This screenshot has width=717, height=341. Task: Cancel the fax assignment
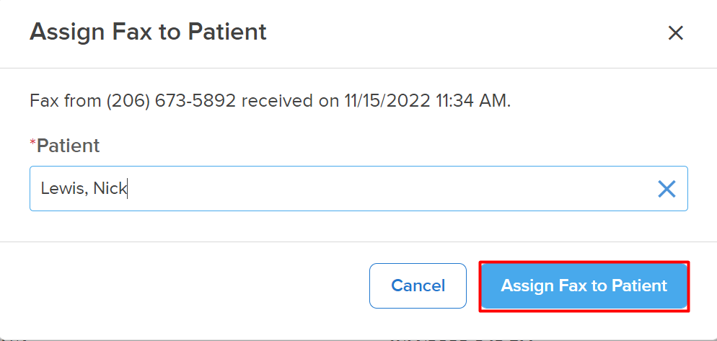[x=418, y=285]
